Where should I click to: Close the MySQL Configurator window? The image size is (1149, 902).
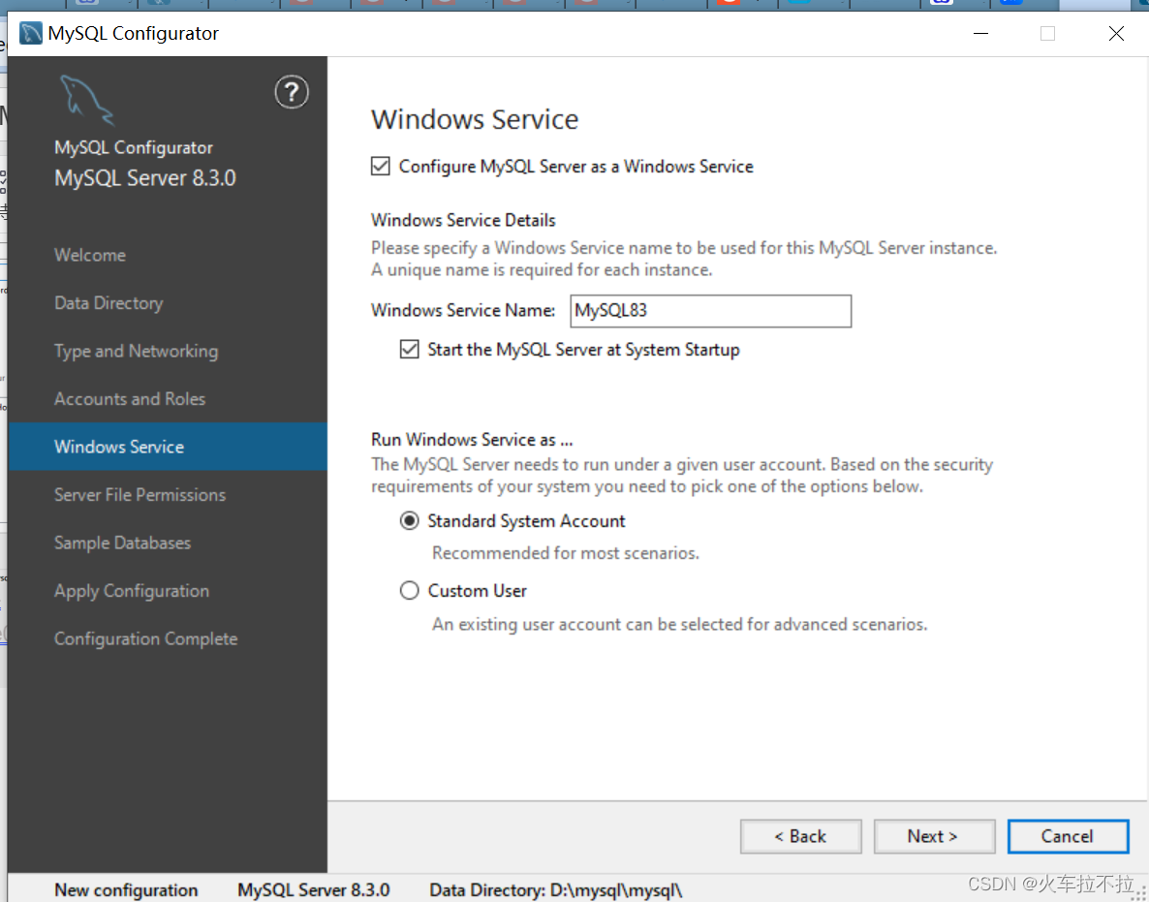1116,33
